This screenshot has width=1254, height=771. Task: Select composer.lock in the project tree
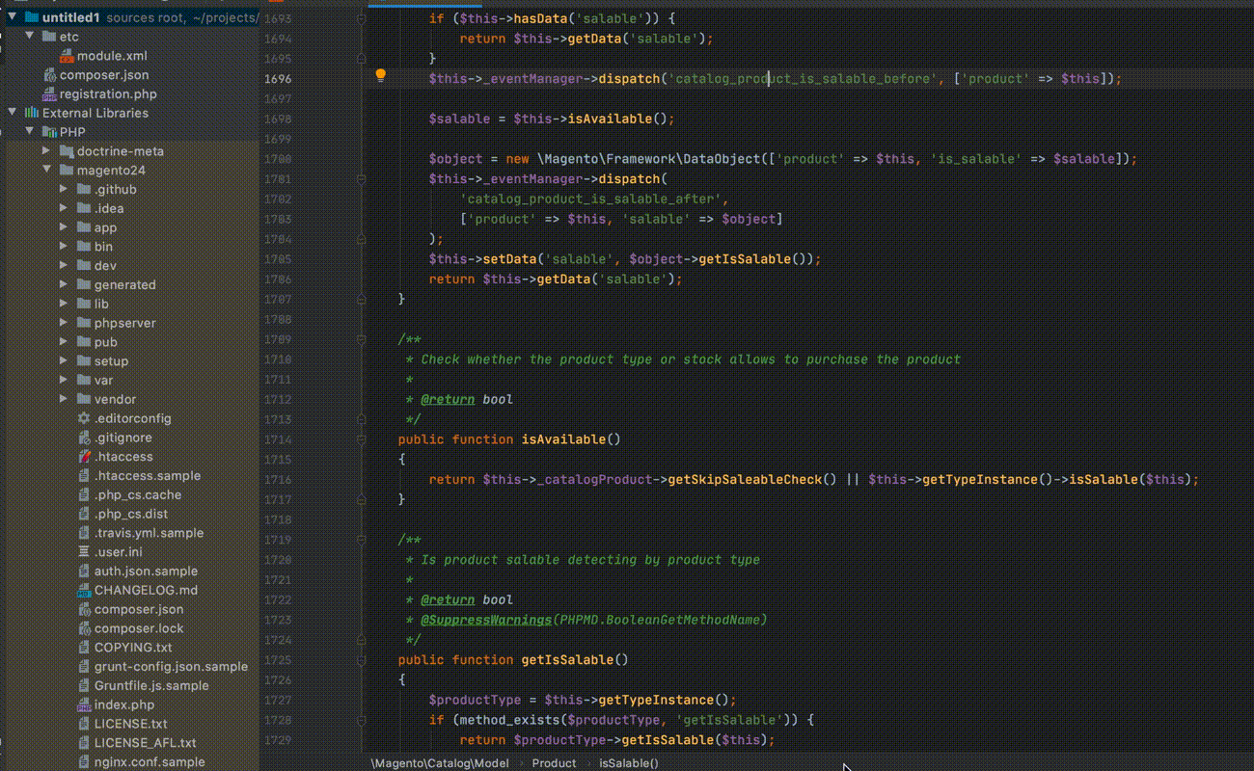(138, 628)
